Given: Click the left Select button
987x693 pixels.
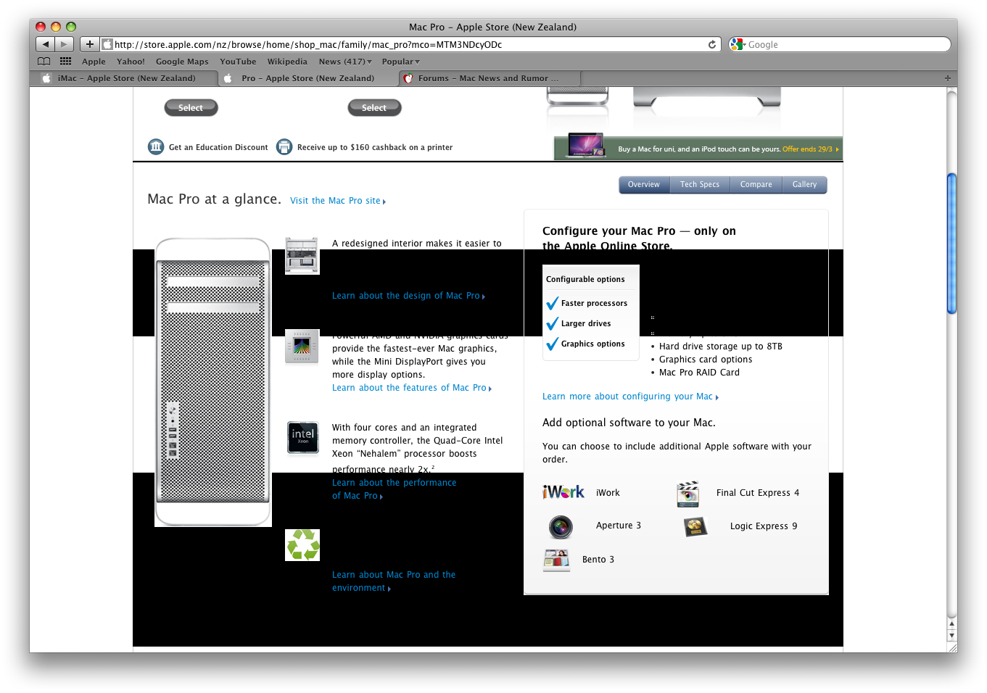Looking at the screenshot, I should 191,108.
